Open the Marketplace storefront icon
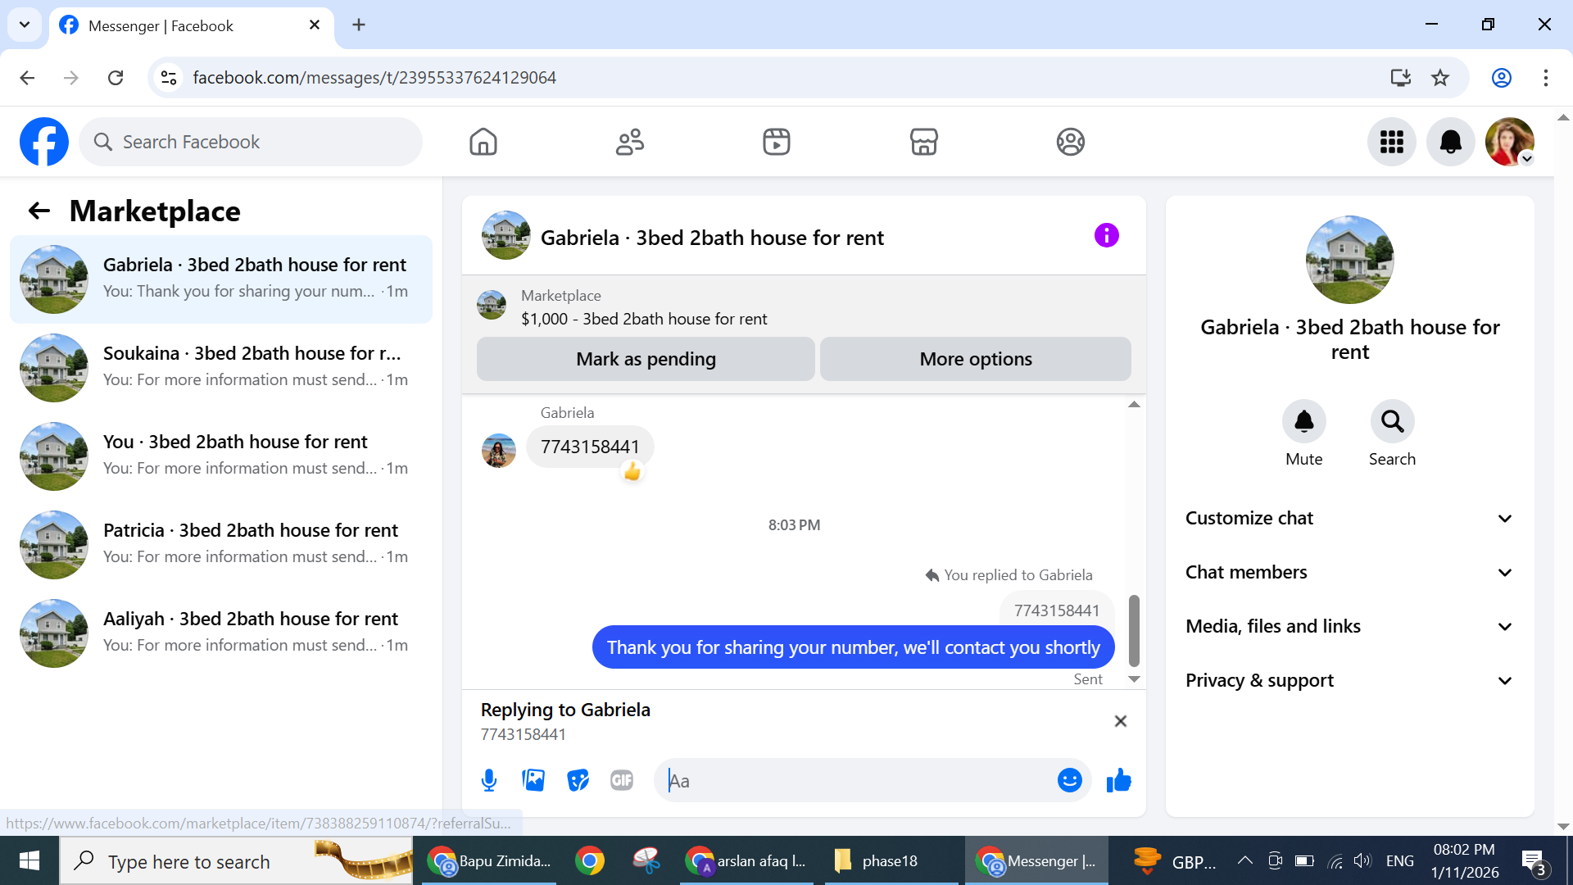 point(923,142)
